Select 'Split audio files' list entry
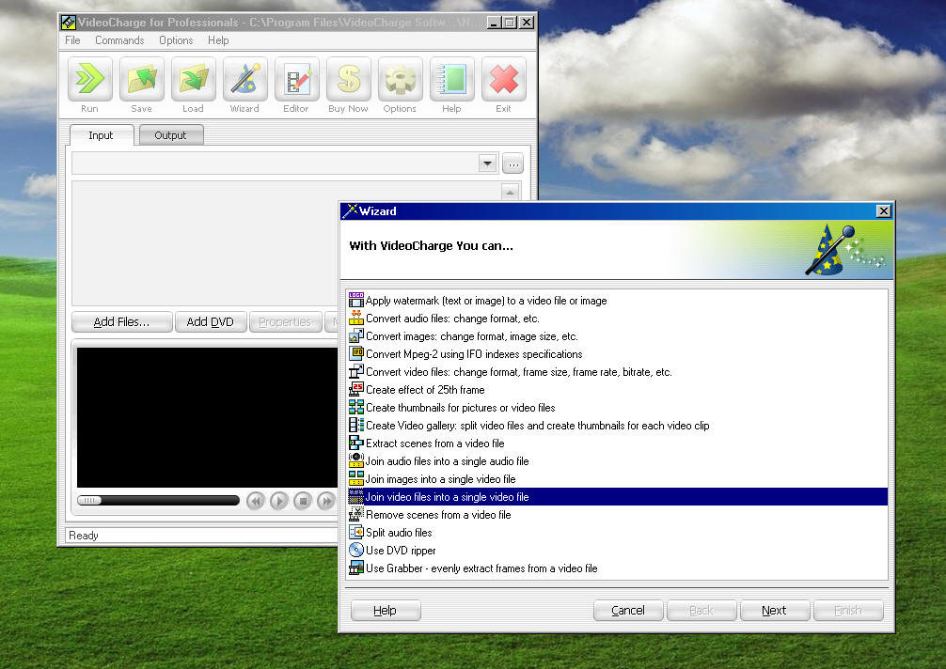Viewport: 946px width, 669px height. (618, 532)
